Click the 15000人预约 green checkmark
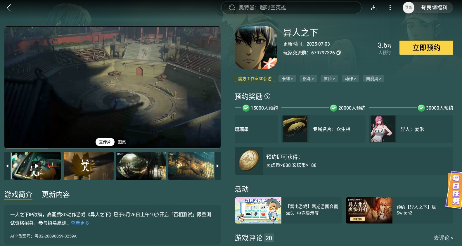This screenshot has height=246, width=462. pos(246,108)
